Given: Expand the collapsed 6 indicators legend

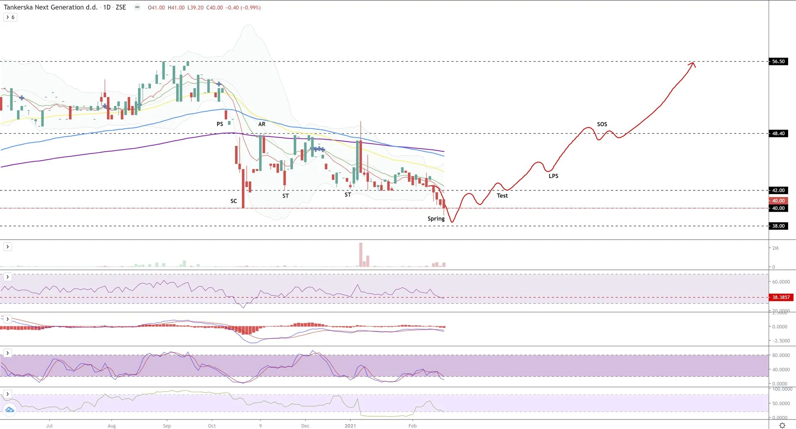Looking at the screenshot, I should (x=10, y=17).
